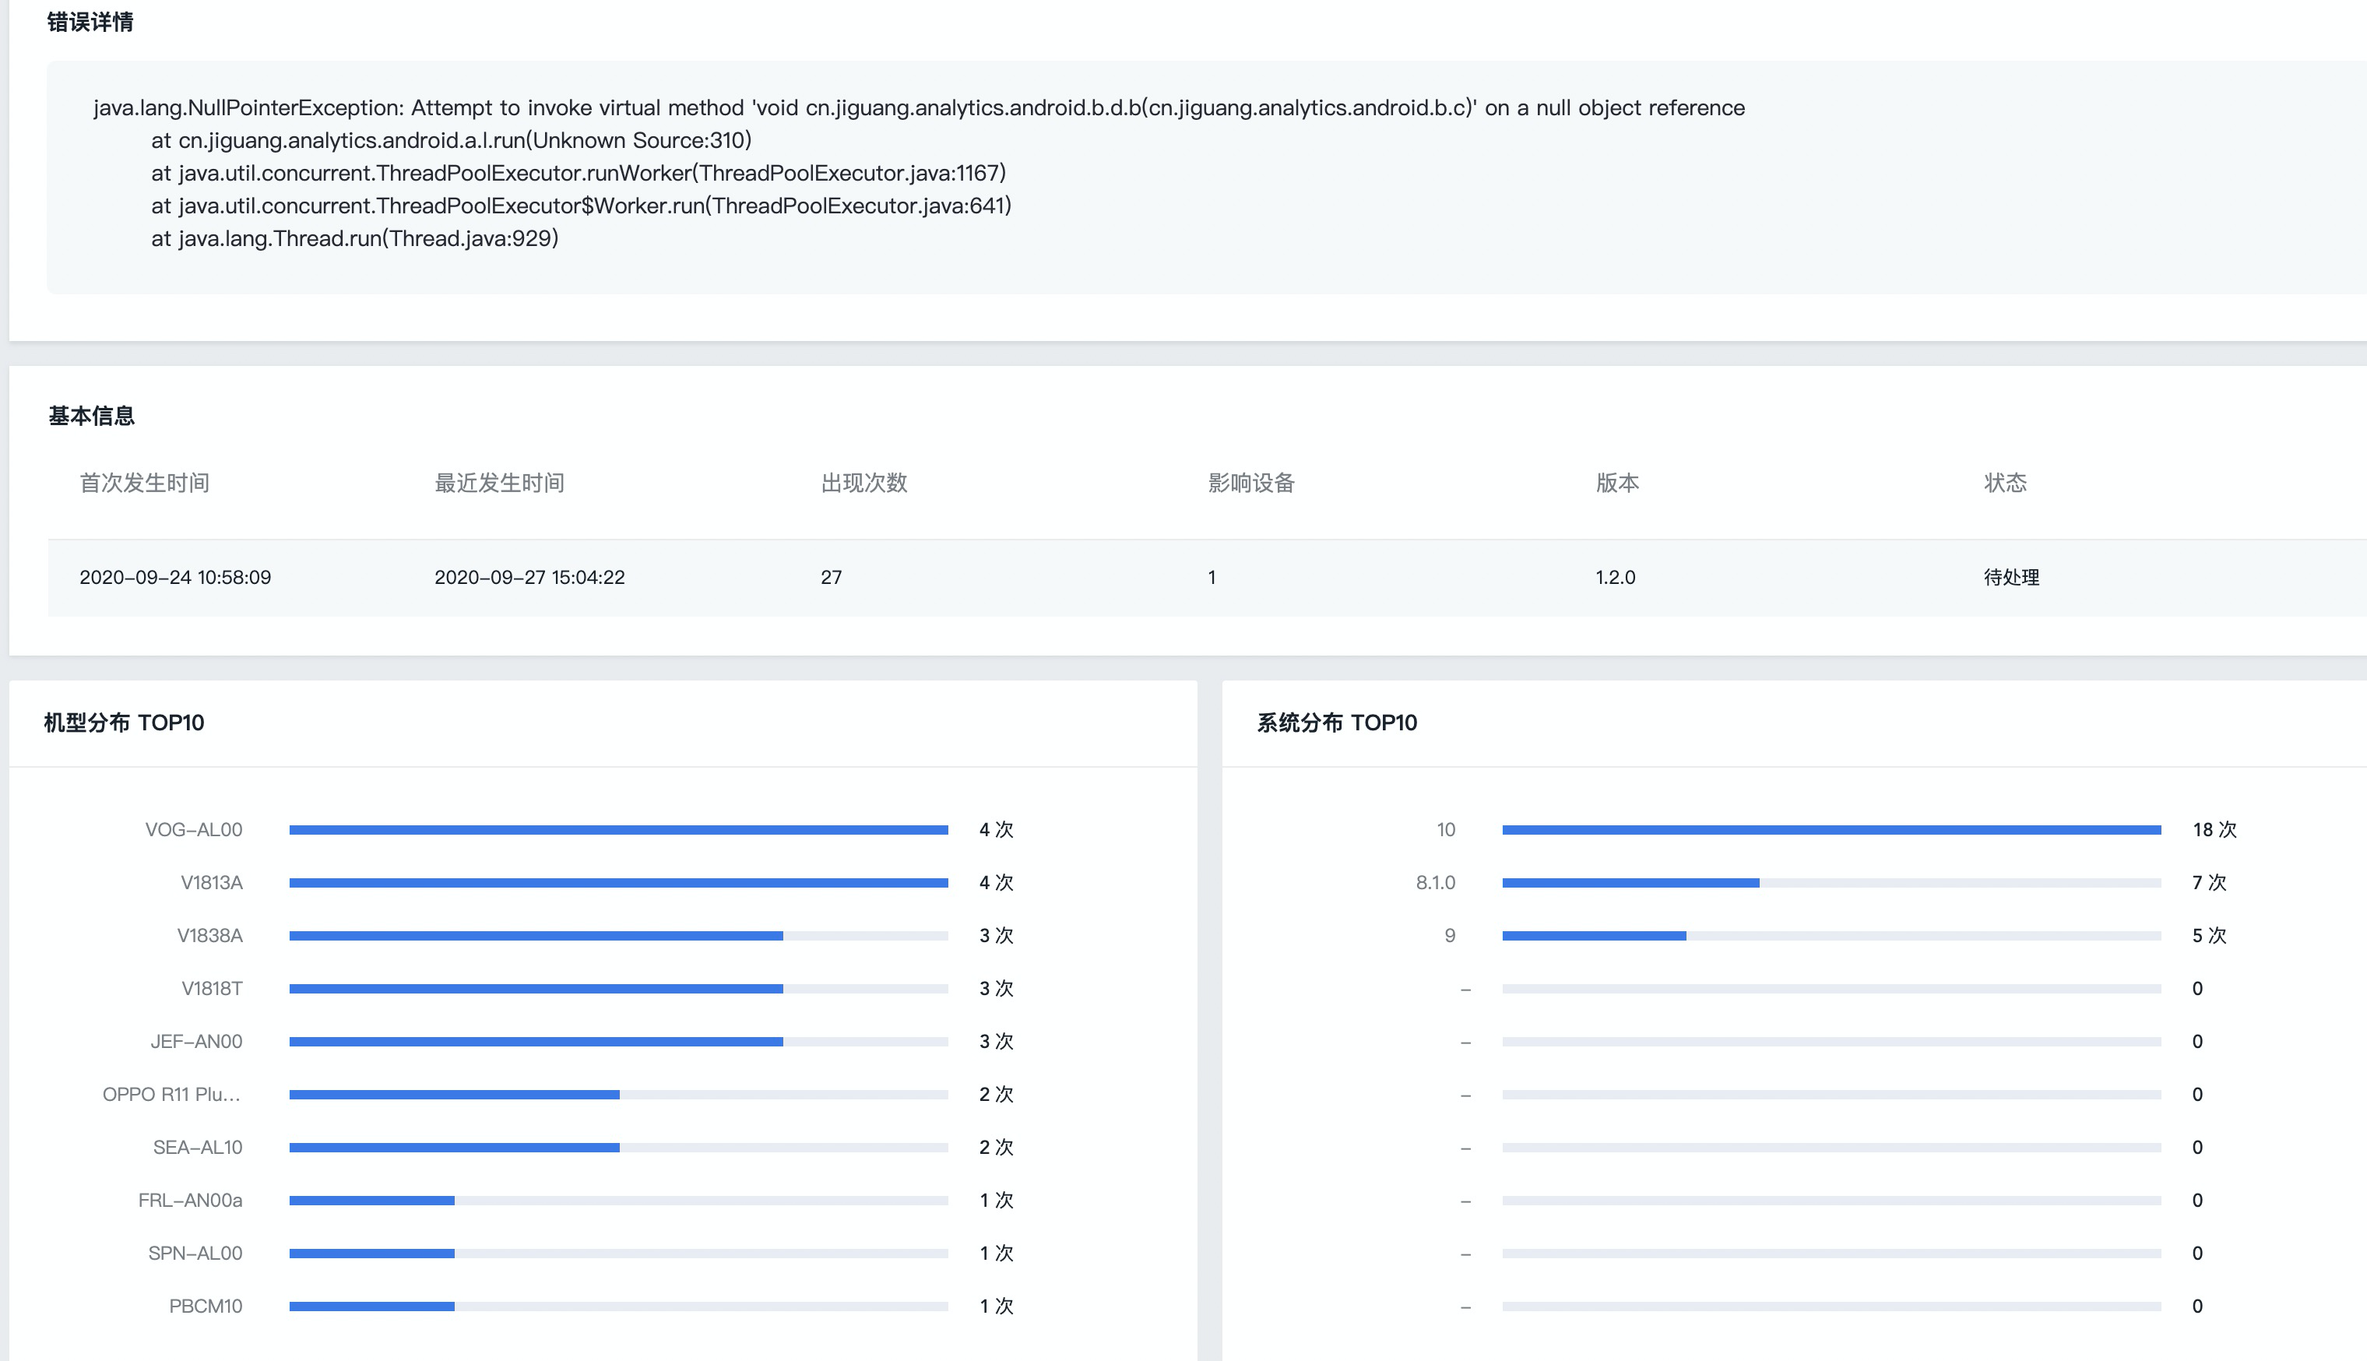
Task: Select the V1838A device label
Action: [209, 936]
